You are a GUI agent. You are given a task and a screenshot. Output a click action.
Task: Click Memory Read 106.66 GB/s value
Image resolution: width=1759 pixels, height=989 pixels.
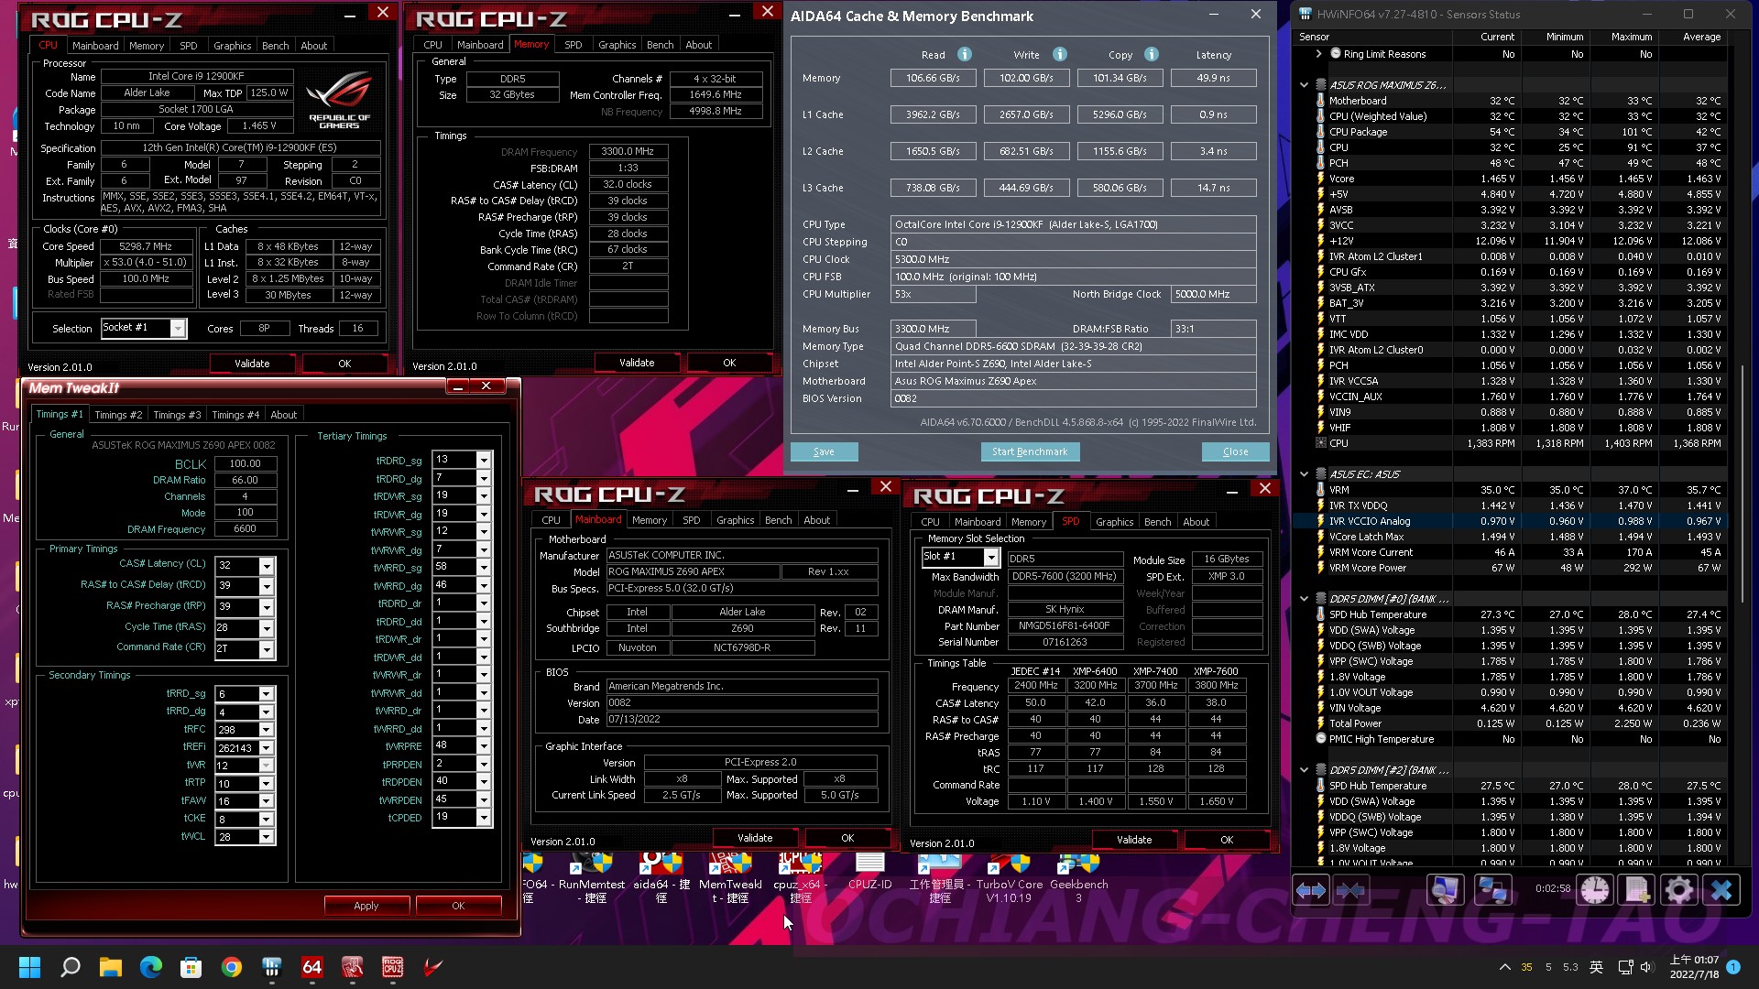click(933, 78)
